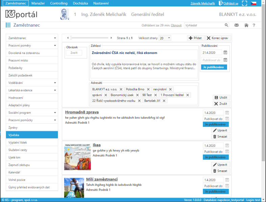Viewport: 266px width, 202px height.
Task: Select Zprávy in sidebar
Action: click(x=32, y=127)
